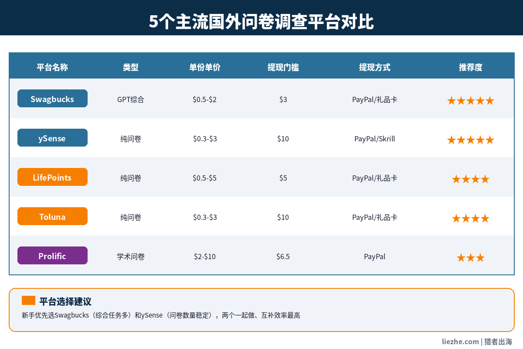Screen dimensions: 523x349
Task: Select the 单份单价 column header
Action: [x=205, y=67]
